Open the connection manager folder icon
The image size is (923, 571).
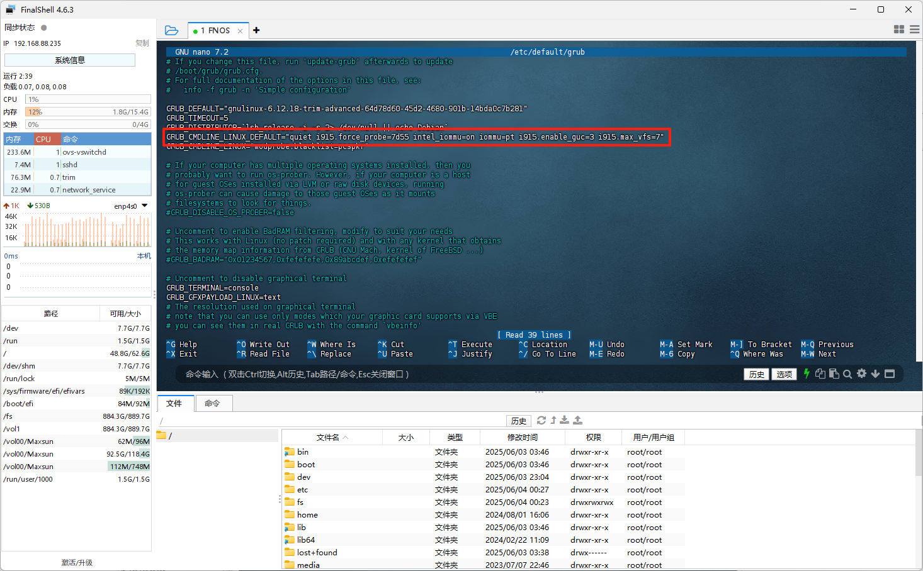171,30
